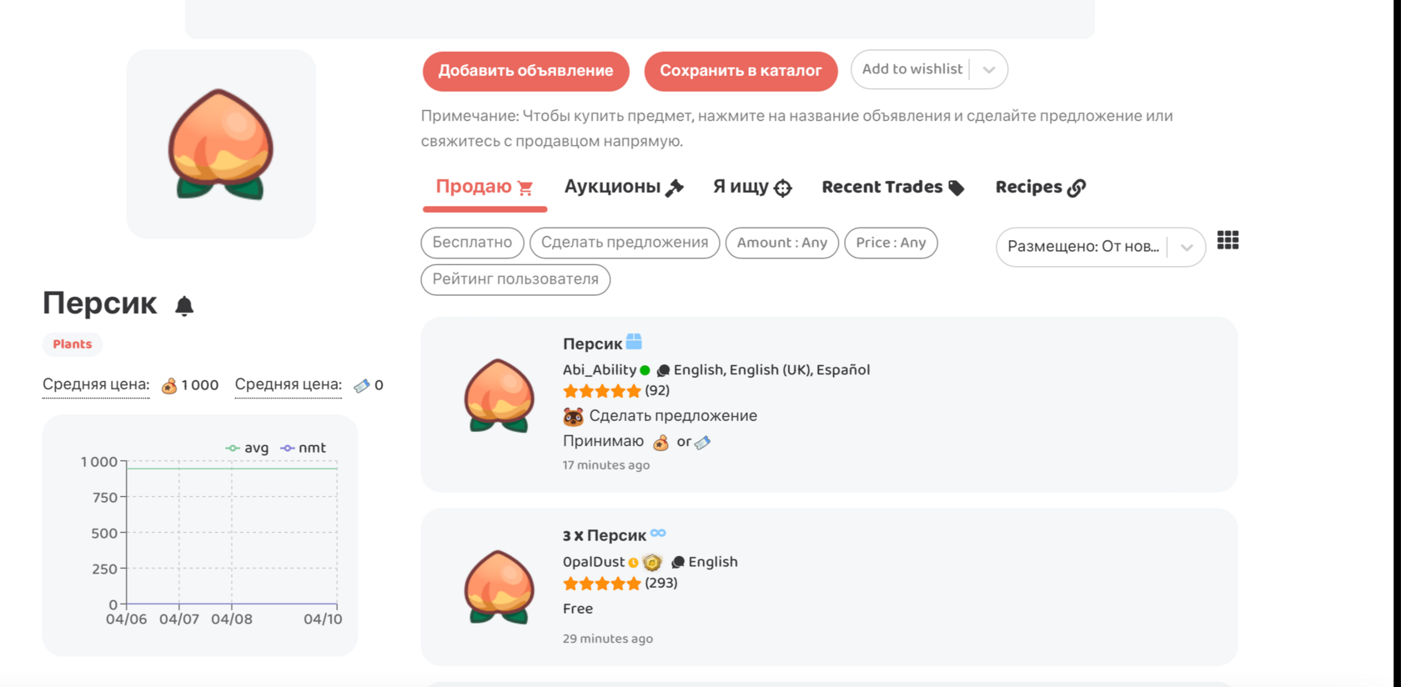The width and height of the screenshot is (1401, 687).
Task: Click the large peach item image
Action: point(221,144)
